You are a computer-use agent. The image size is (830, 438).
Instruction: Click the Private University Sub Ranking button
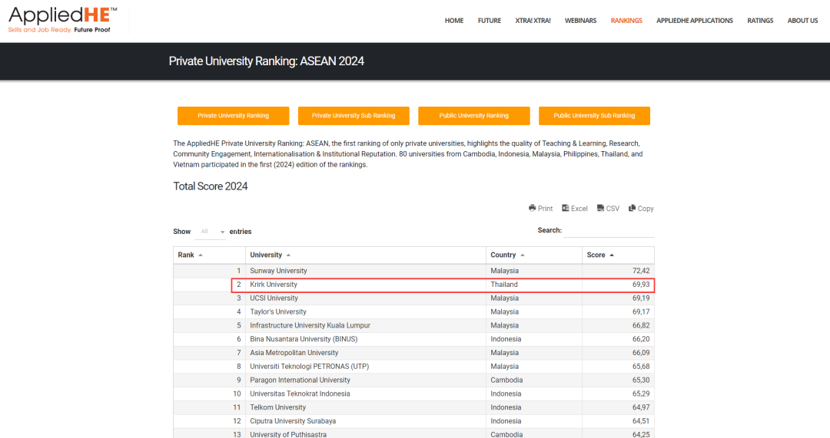click(354, 116)
